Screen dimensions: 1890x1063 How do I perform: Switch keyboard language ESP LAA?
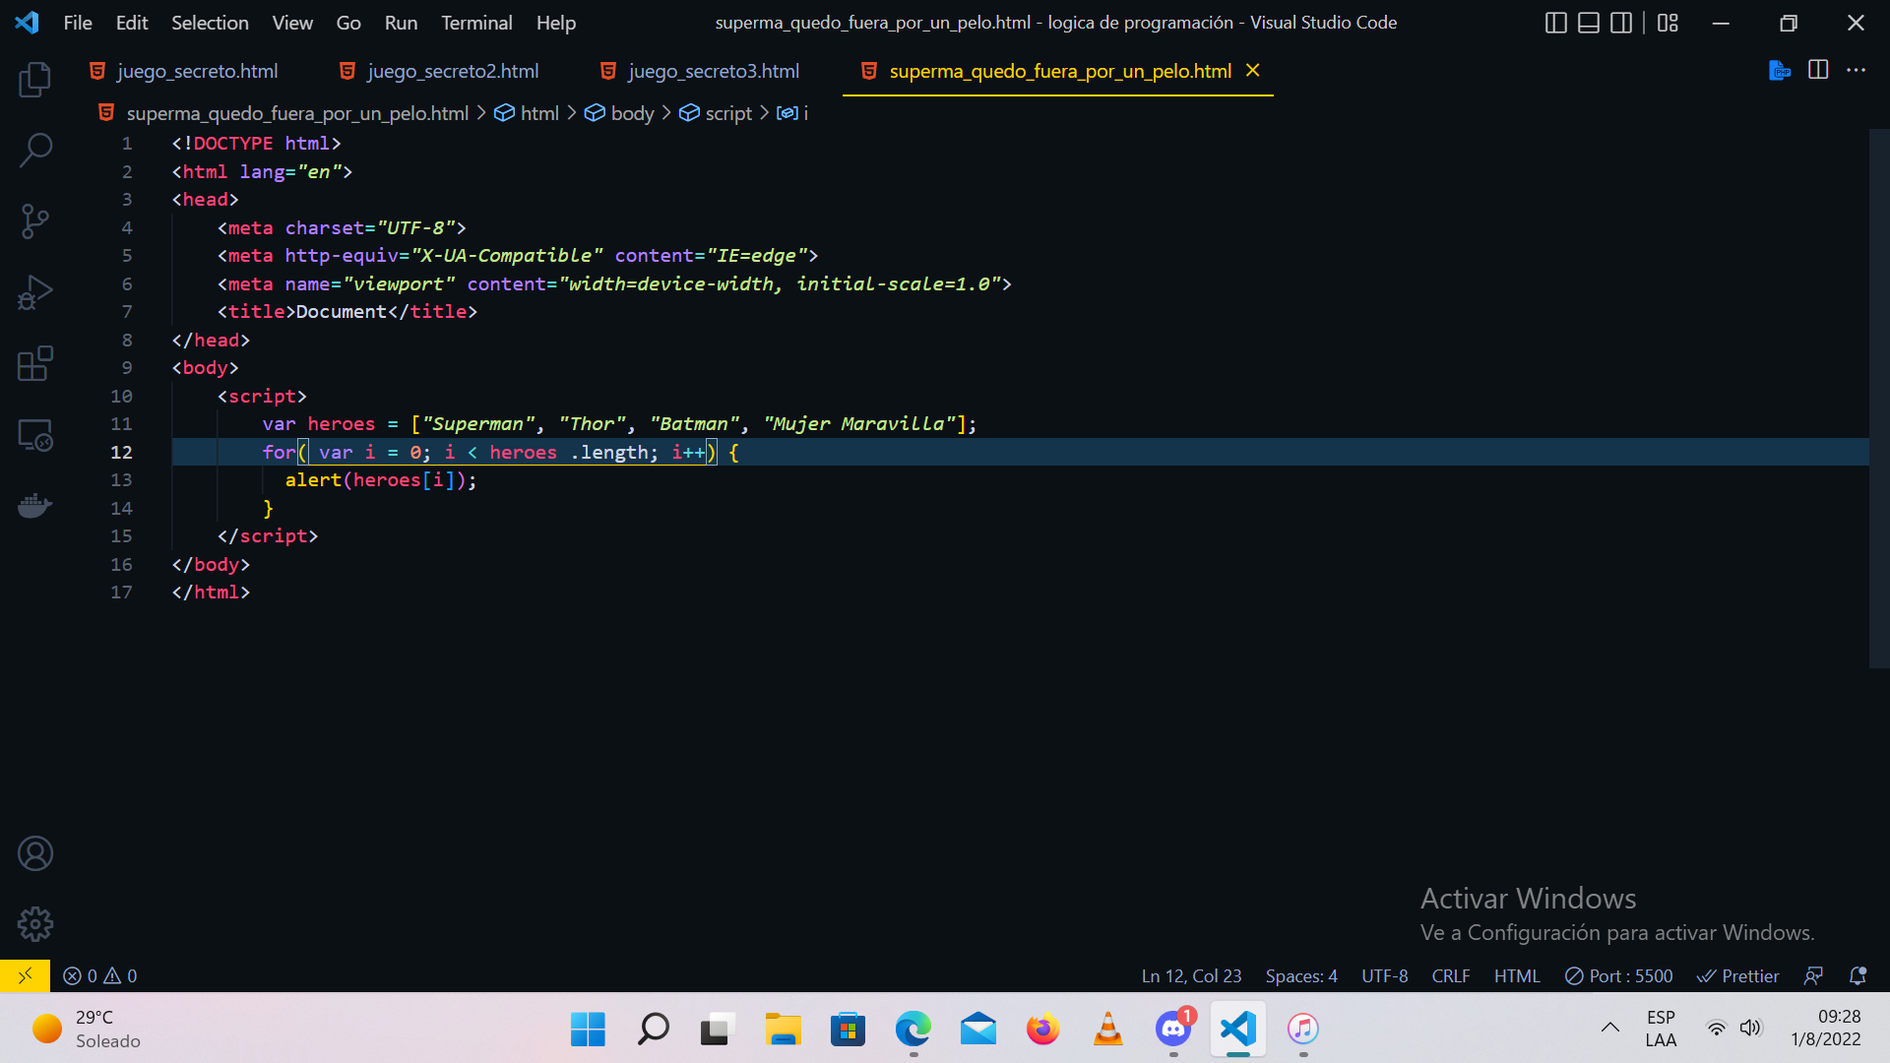[1661, 1029]
